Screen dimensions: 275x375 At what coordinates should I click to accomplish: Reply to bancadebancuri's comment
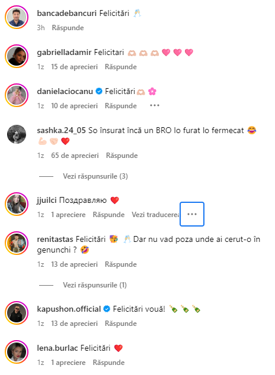point(68,28)
